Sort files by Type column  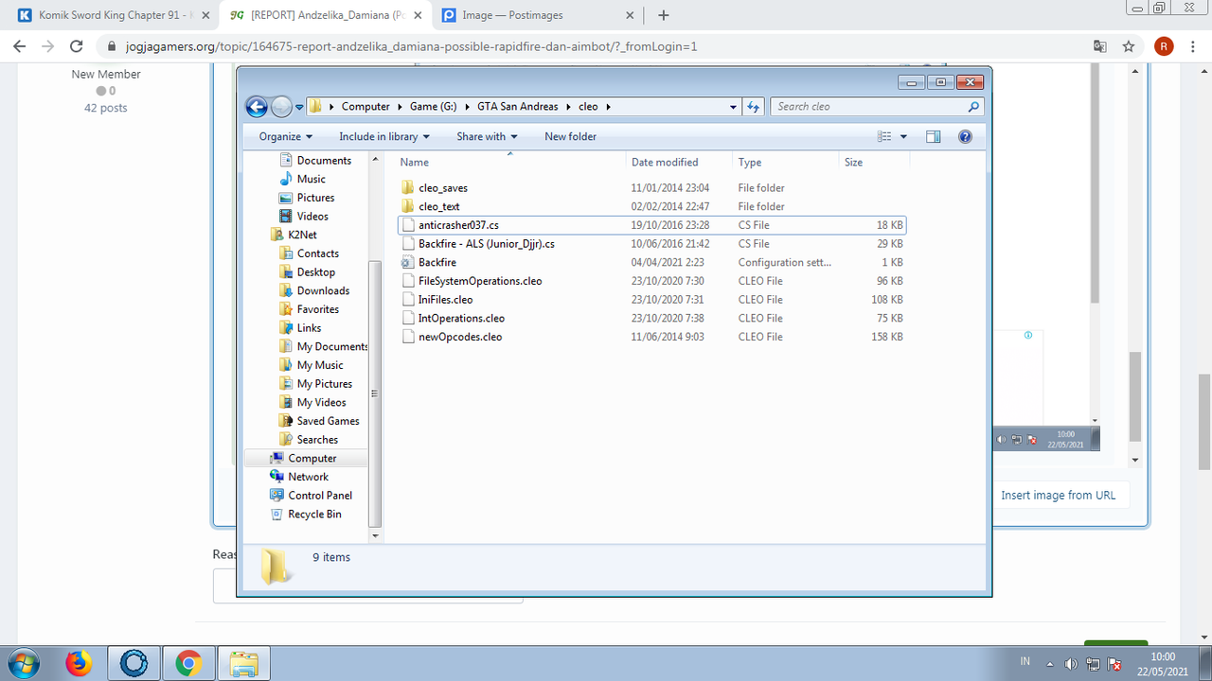pyautogui.click(x=785, y=163)
